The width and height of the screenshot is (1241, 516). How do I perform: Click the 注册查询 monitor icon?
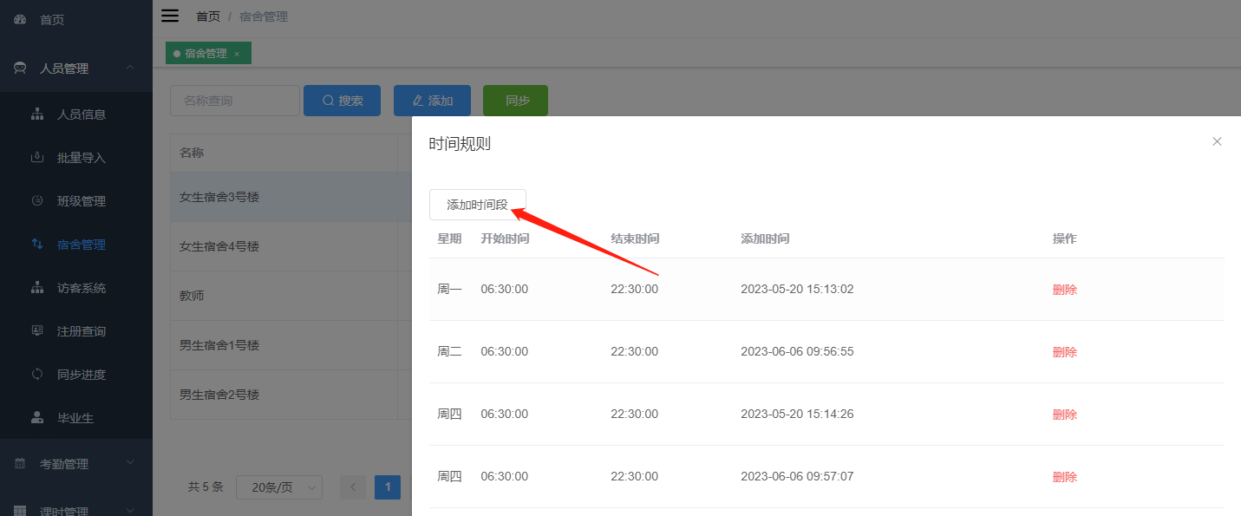[x=40, y=330]
